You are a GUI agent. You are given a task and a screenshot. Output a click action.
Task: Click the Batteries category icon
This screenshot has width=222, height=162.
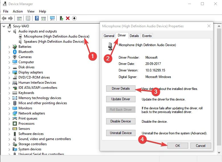coord(15,47)
